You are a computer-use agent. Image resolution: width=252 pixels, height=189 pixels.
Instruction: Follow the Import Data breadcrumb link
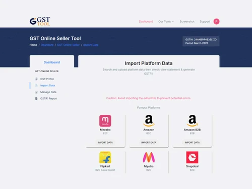point(91,45)
